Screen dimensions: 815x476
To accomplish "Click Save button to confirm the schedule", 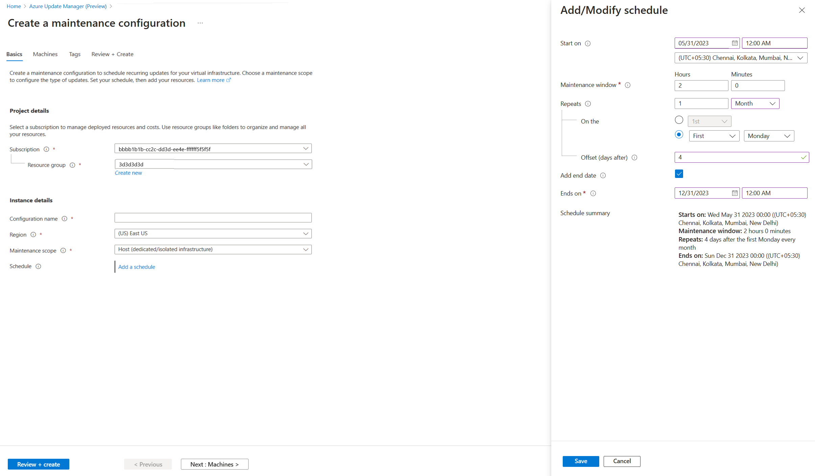I will (580, 461).
